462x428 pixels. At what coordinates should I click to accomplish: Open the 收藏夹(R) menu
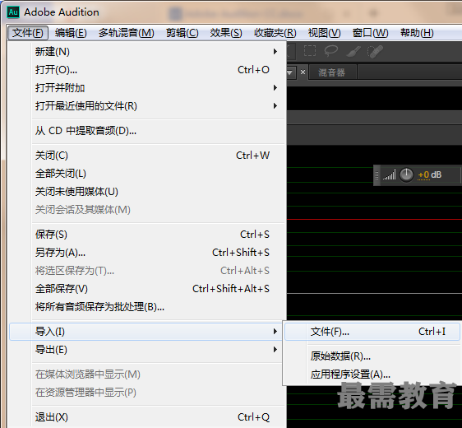tap(275, 33)
